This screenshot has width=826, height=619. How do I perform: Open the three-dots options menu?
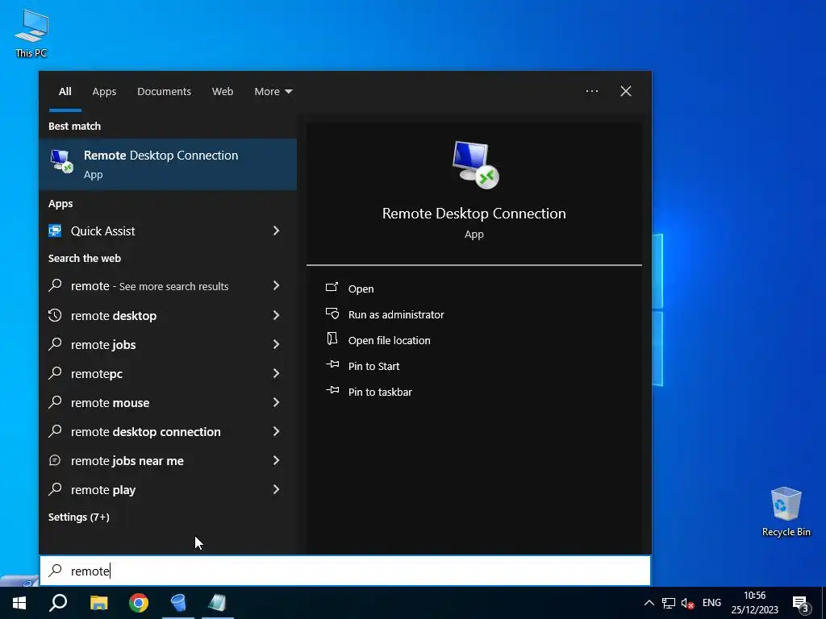591,91
